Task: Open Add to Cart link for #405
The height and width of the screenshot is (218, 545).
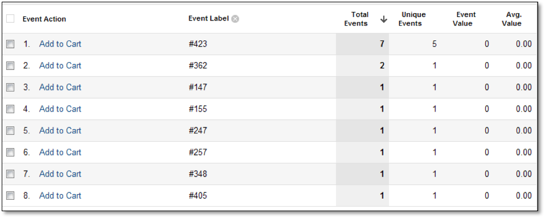Action: coord(60,195)
